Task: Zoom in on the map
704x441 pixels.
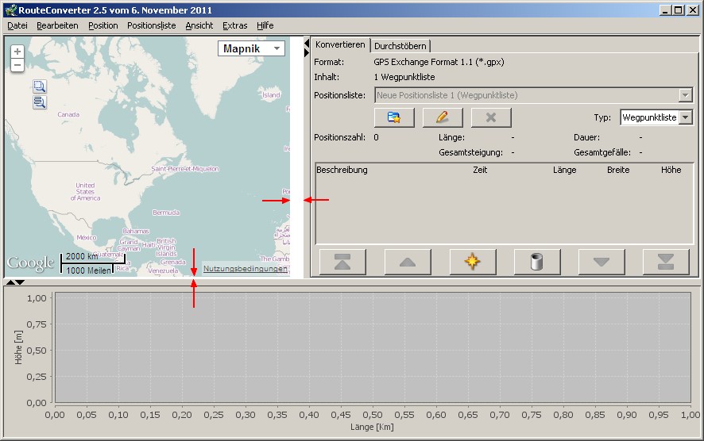Action: (x=17, y=52)
